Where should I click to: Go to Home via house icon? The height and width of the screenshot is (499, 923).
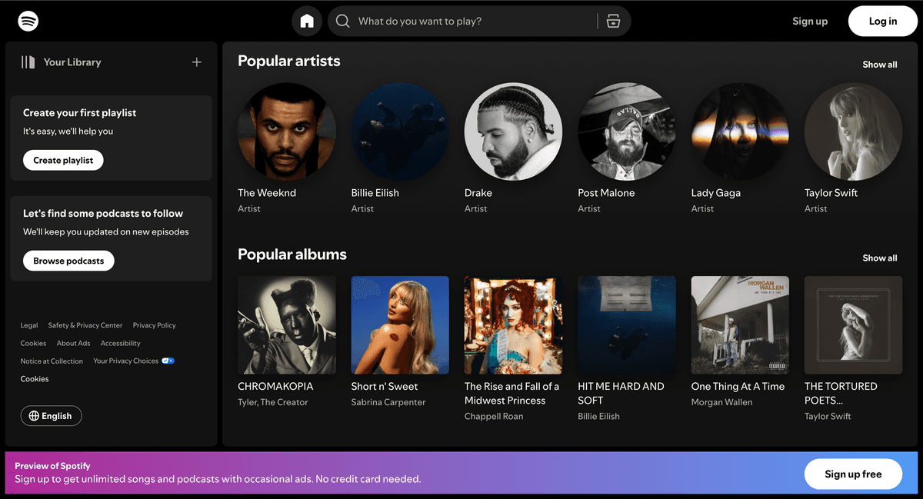click(307, 21)
